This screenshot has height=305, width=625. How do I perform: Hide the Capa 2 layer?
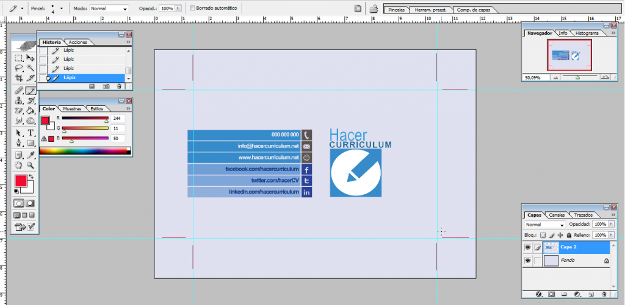click(528, 247)
